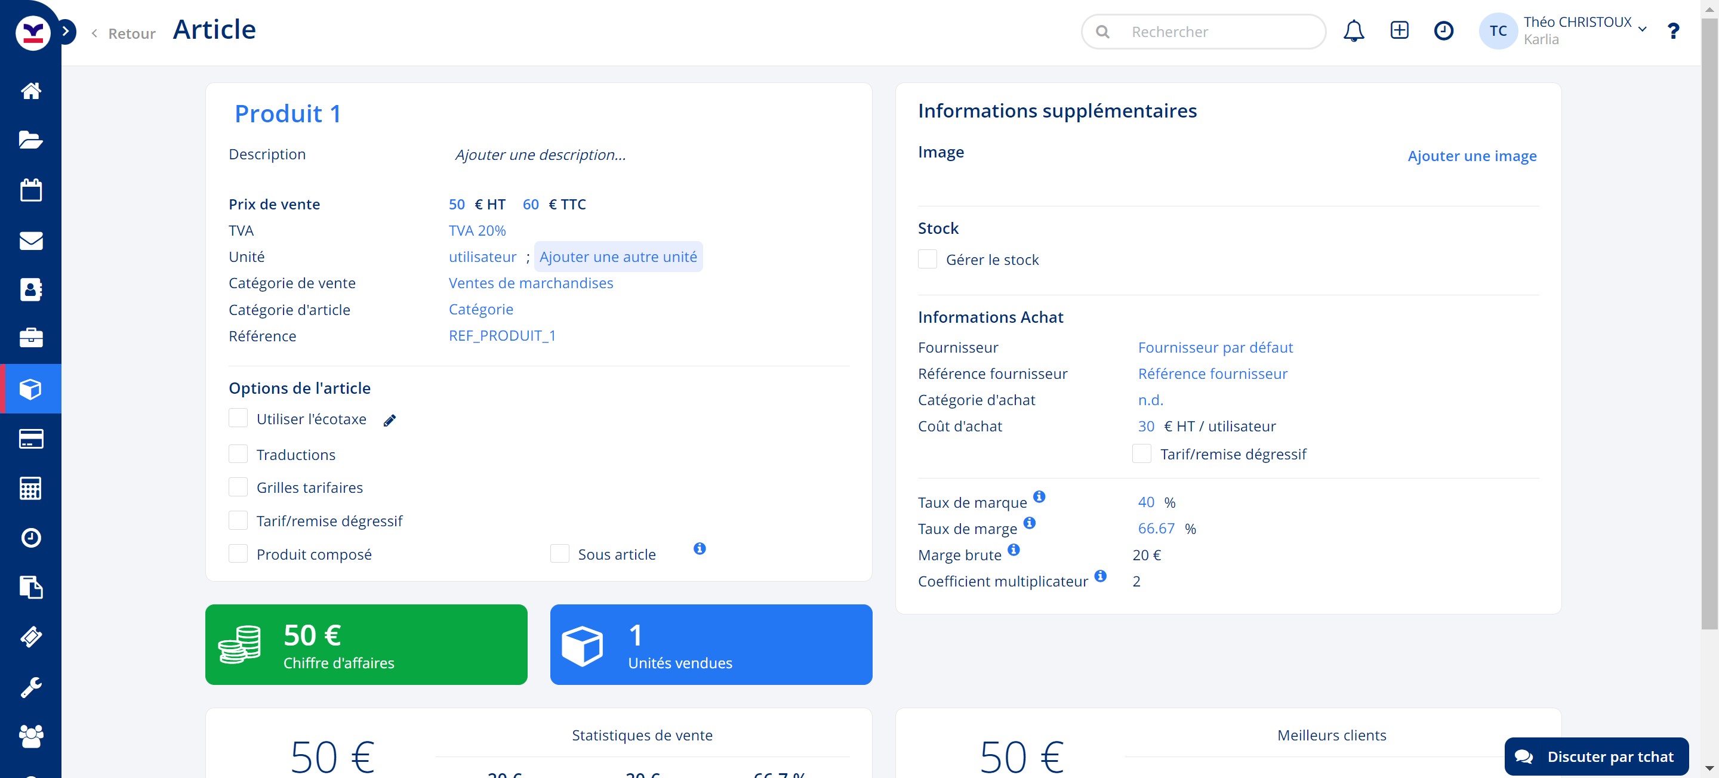Click the Discuter par tchat button
The image size is (1719, 778).
[1596, 757]
